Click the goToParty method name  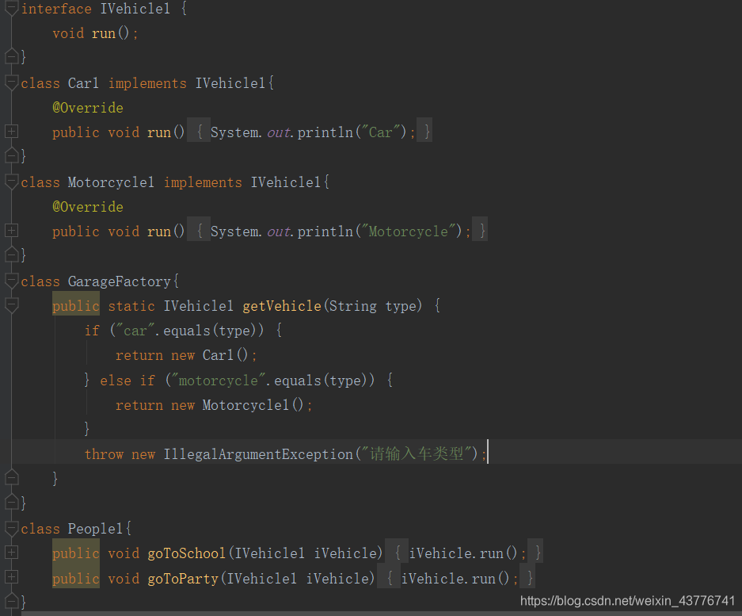click(183, 579)
